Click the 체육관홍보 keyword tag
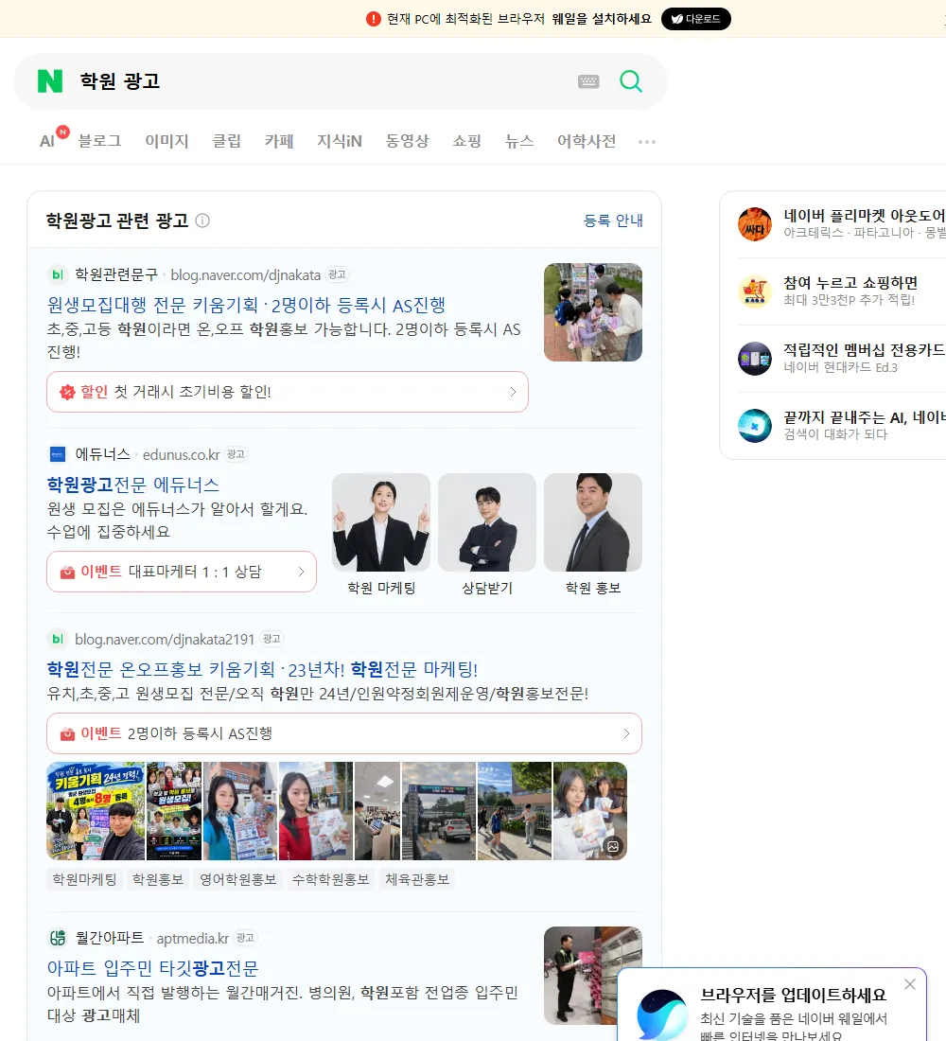Screen dimensions: 946x1041 point(417,879)
